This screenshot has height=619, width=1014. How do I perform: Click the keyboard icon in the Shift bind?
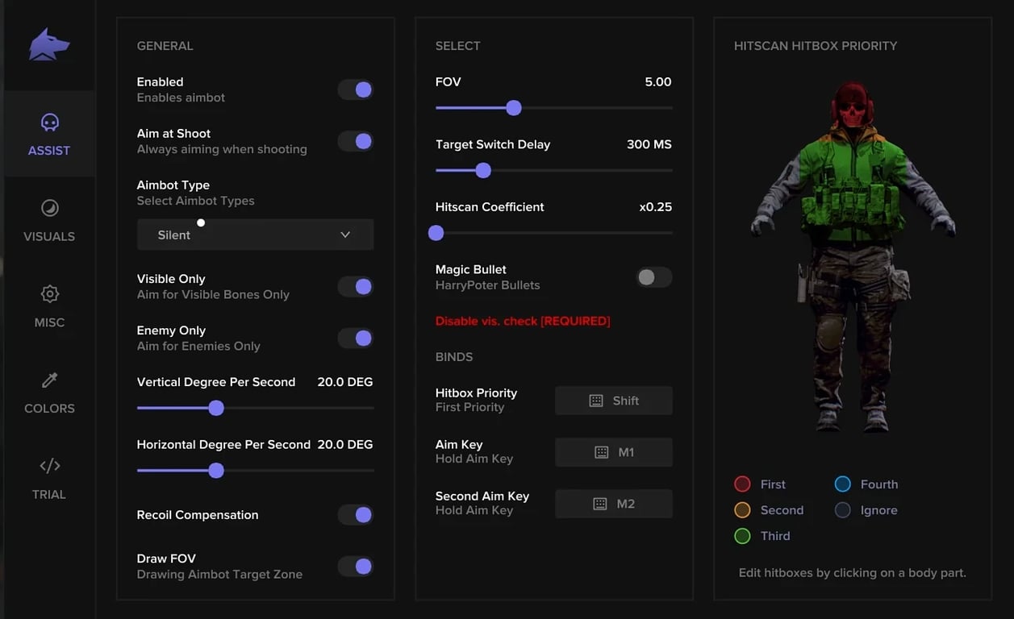[596, 401]
